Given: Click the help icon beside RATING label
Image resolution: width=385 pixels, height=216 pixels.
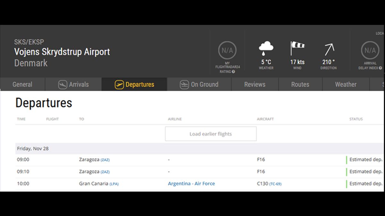Looking at the screenshot, I should [x=233, y=72].
